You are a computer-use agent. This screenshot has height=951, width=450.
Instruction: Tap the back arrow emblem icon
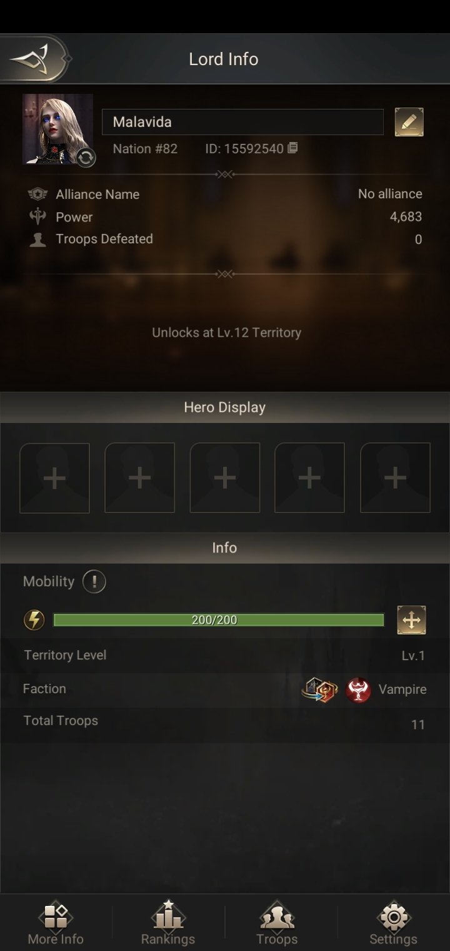coord(30,59)
